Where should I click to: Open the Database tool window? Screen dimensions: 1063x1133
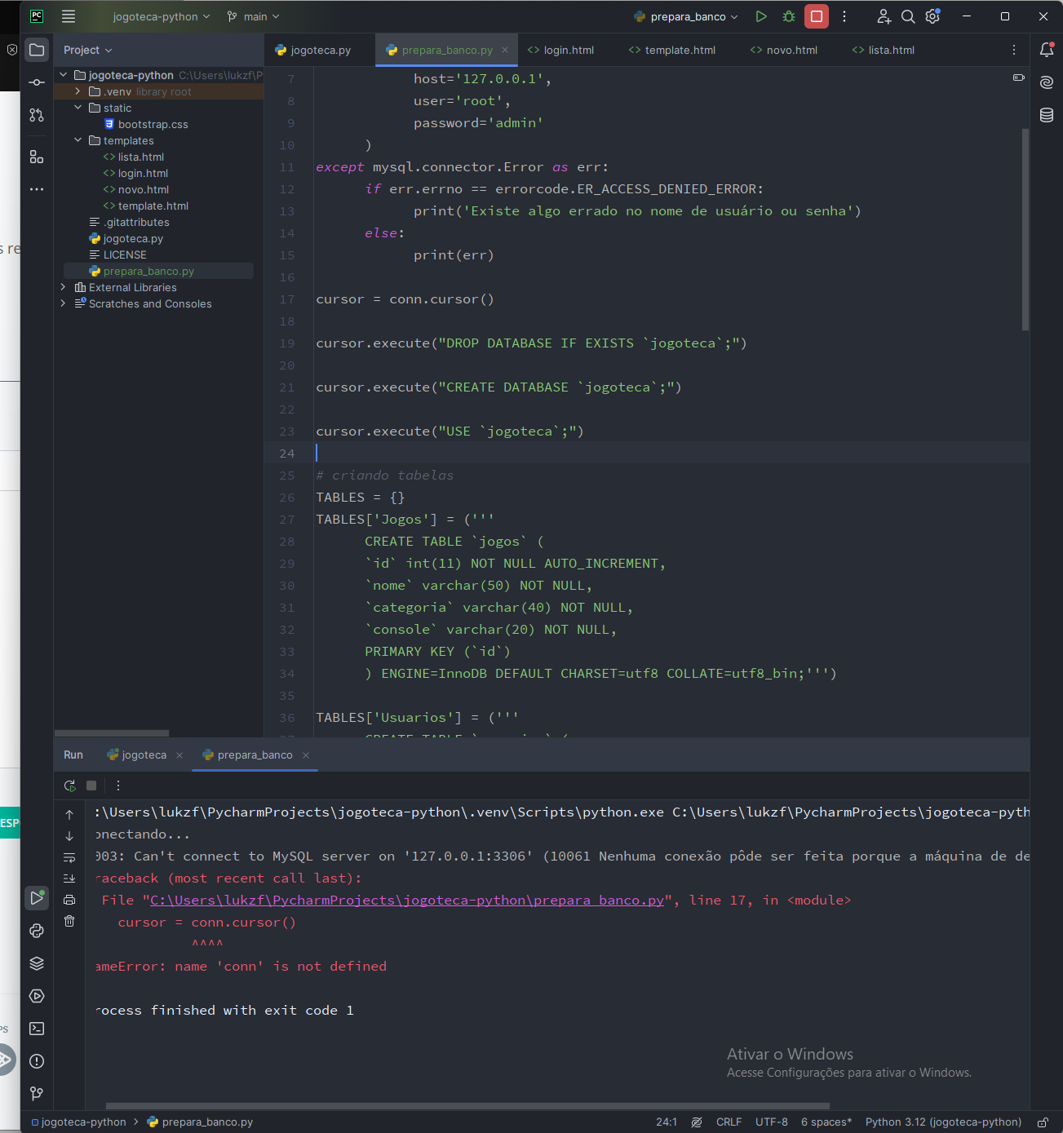pyautogui.click(x=1047, y=115)
